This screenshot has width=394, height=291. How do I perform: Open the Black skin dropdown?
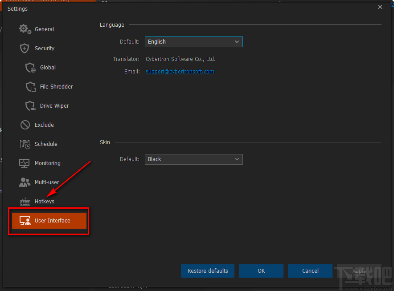pyautogui.click(x=194, y=159)
